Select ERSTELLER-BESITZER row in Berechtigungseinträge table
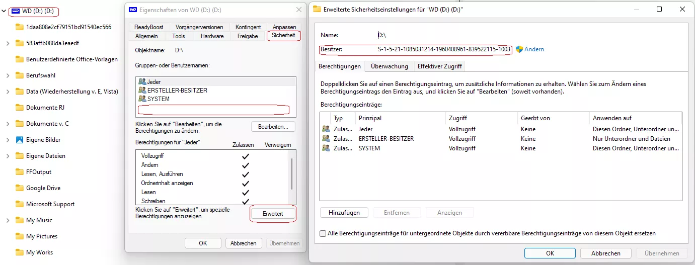The width and height of the screenshot is (695, 265). pyautogui.click(x=501, y=139)
